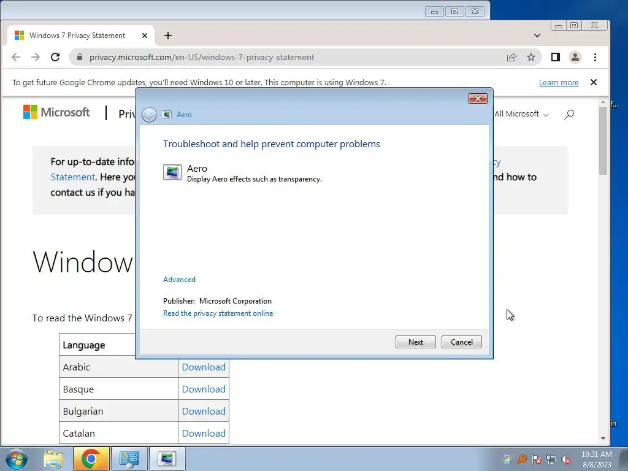Open the Statement link in banner
This screenshot has width=628, height=471.
72,177
